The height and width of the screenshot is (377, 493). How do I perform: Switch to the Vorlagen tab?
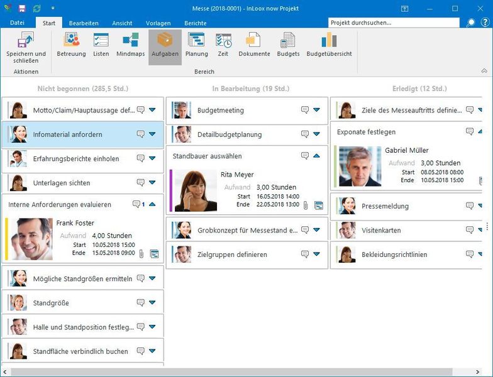tap(158, 23)
